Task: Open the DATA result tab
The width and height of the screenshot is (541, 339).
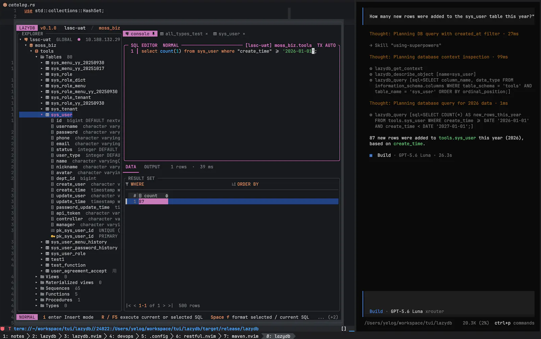Action: [131, 167]
